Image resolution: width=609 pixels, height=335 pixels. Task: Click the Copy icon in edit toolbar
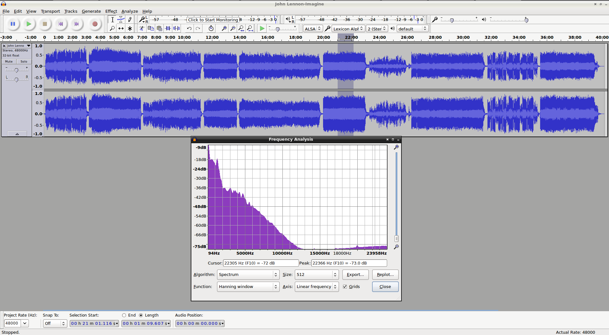(151, 29)
